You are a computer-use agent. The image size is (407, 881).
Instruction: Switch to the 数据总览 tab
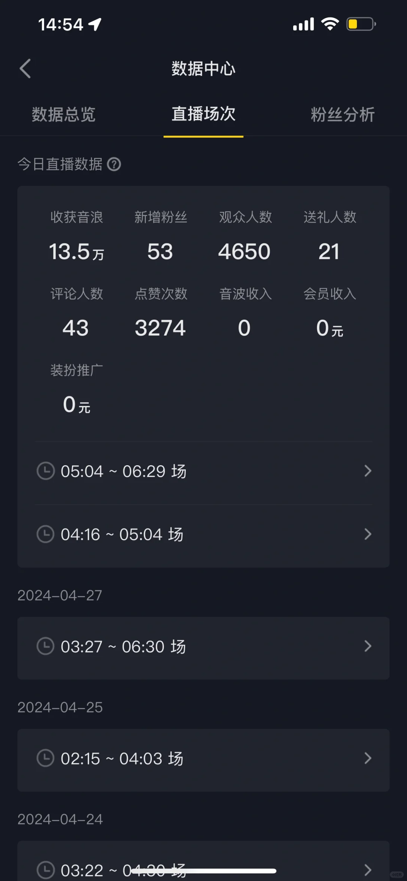tap(64, 114)
